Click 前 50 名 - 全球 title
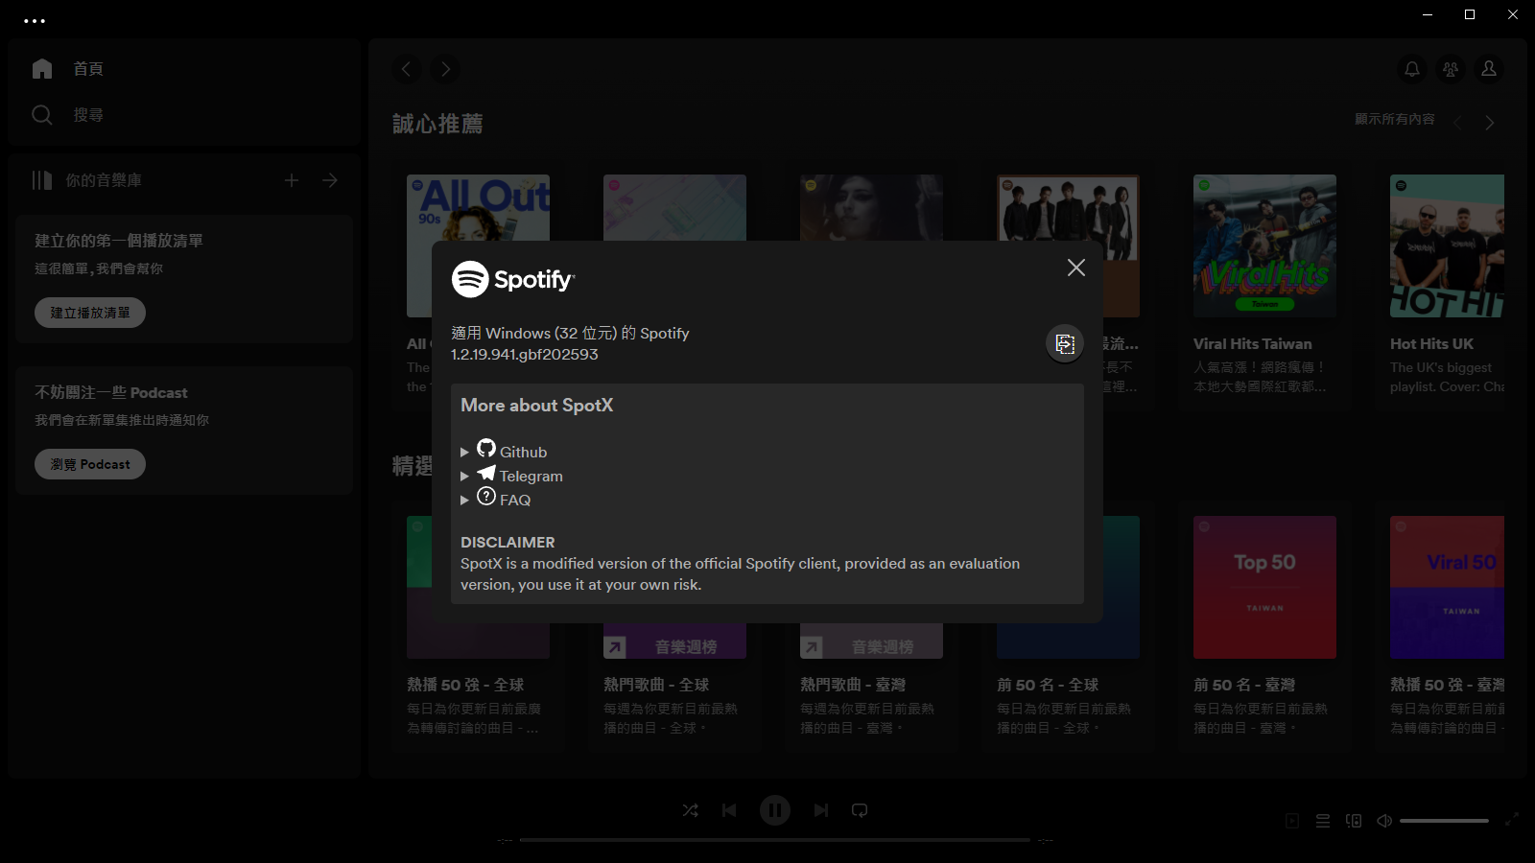The height and width of the screenshot is (863, 1535). click(x=1048, y=685)
